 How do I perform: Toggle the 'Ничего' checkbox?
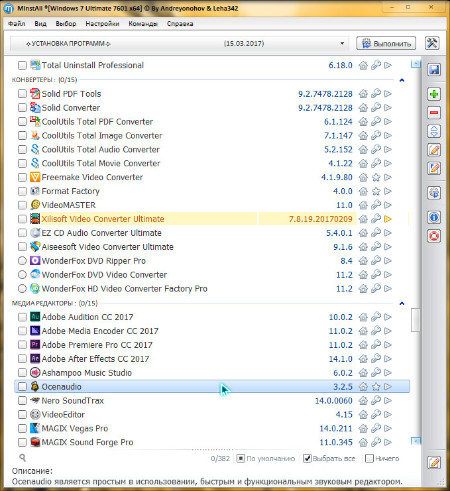coord(370,459)
